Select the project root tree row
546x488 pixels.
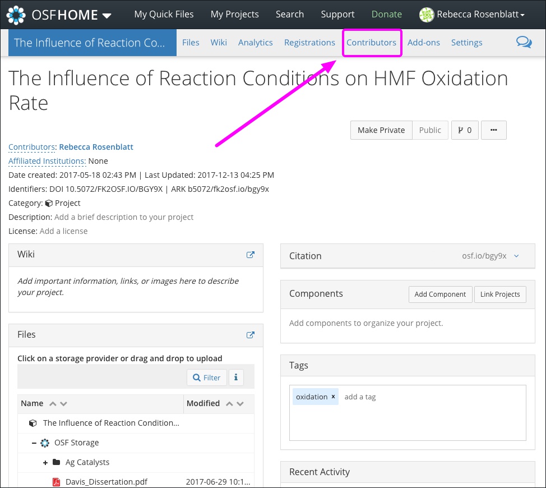(136, 423)
